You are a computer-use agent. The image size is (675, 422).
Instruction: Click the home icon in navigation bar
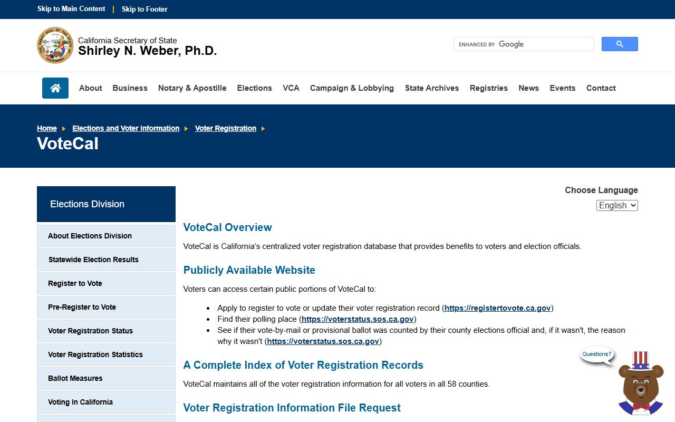(x=55, y=88)
